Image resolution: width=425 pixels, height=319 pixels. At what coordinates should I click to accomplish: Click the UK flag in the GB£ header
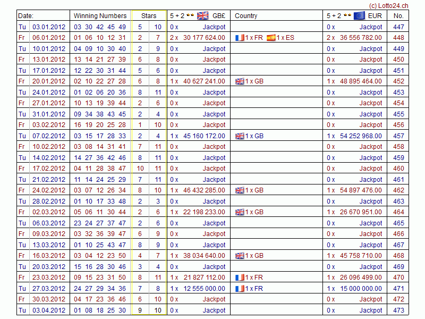pos(202,15)
